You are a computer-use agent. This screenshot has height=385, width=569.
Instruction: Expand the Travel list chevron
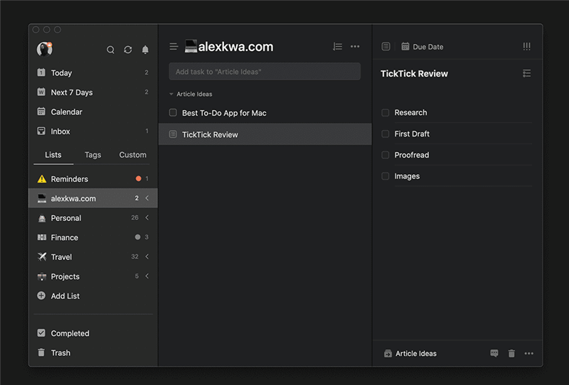(147, 257)
